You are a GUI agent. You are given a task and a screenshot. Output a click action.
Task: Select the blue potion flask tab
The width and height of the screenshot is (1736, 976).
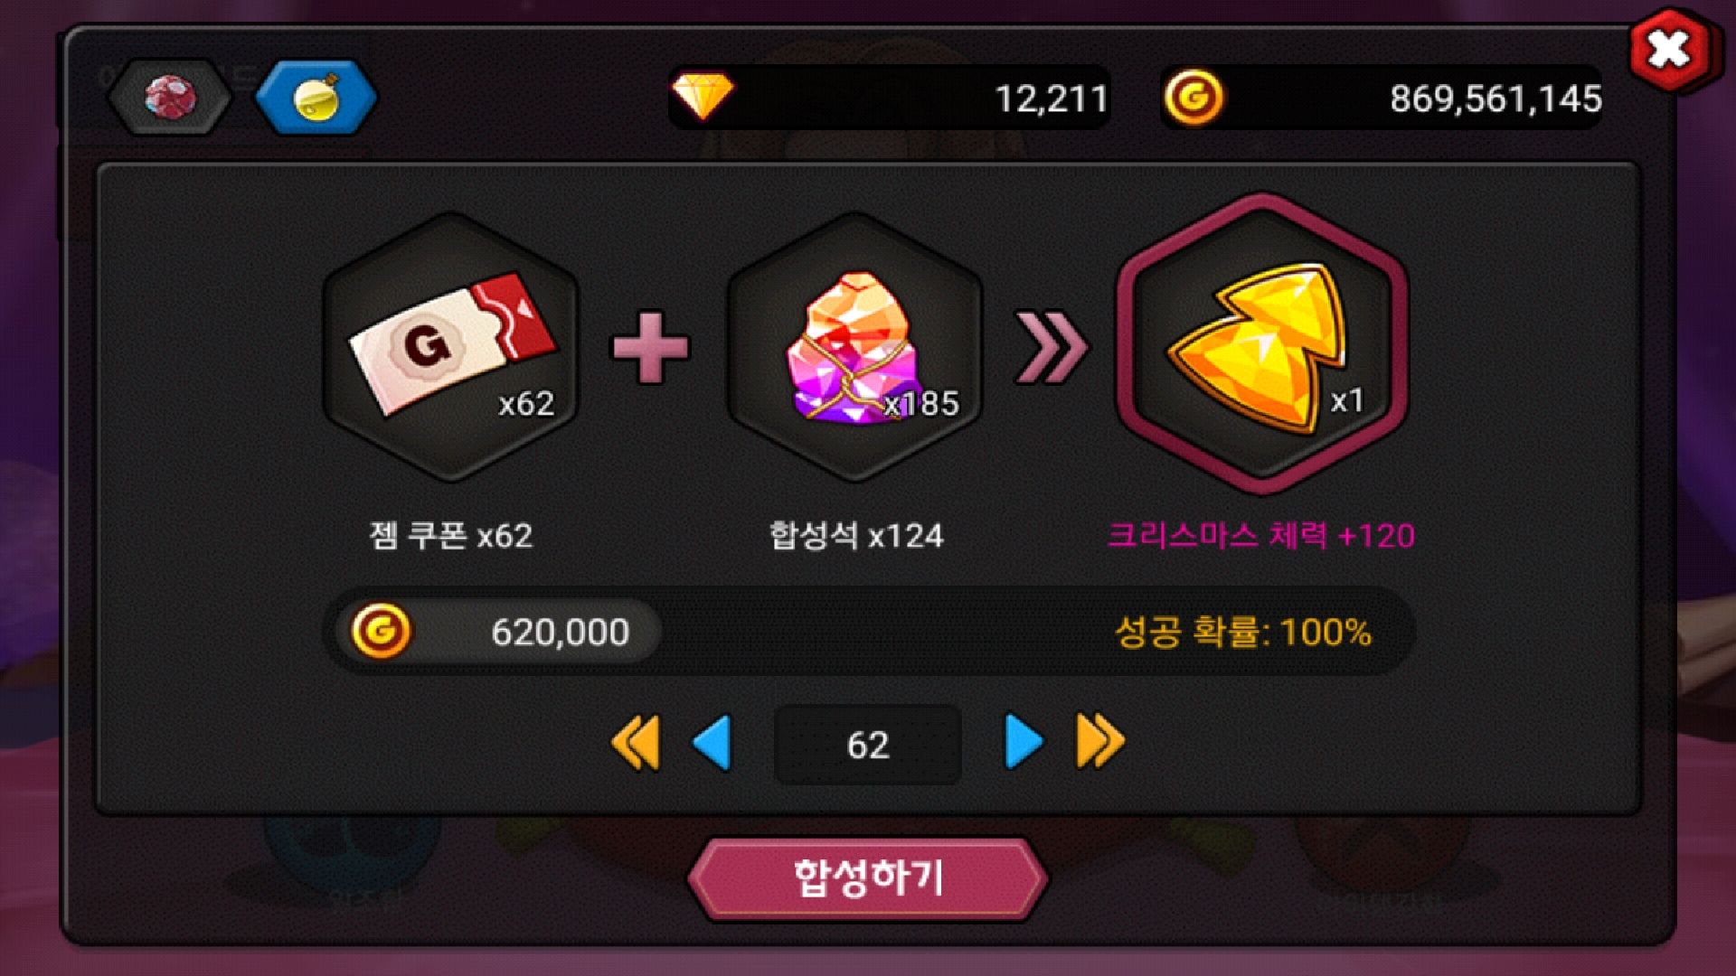[x=316, y=98]
